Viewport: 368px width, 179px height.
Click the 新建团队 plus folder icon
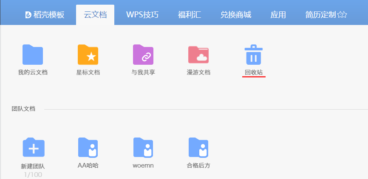(33, 147)
